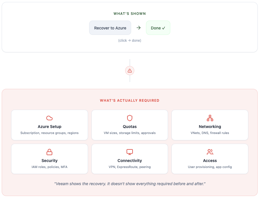Click "VM sizes, storage limits, approvals" text
This screenshot has width=260, height=198.
pyautogui.click(x=130, y=133)
